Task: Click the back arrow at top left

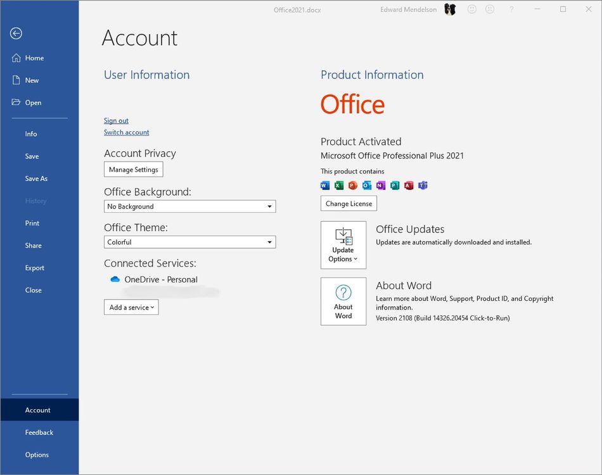Action: point(16,33)
